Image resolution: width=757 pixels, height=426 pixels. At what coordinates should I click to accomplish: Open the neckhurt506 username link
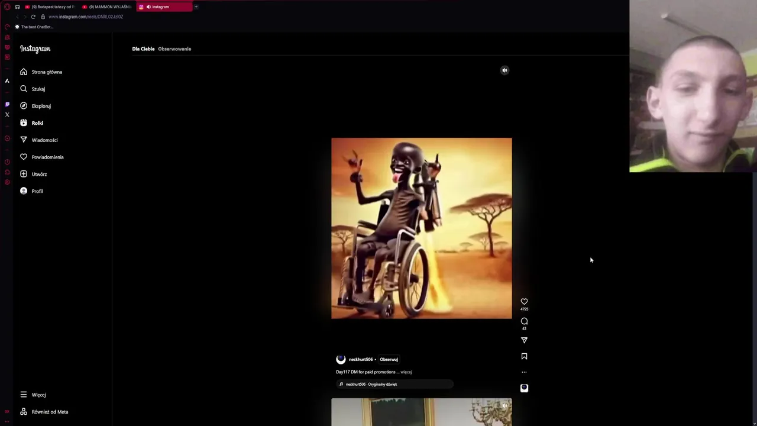tap(361, 359)
